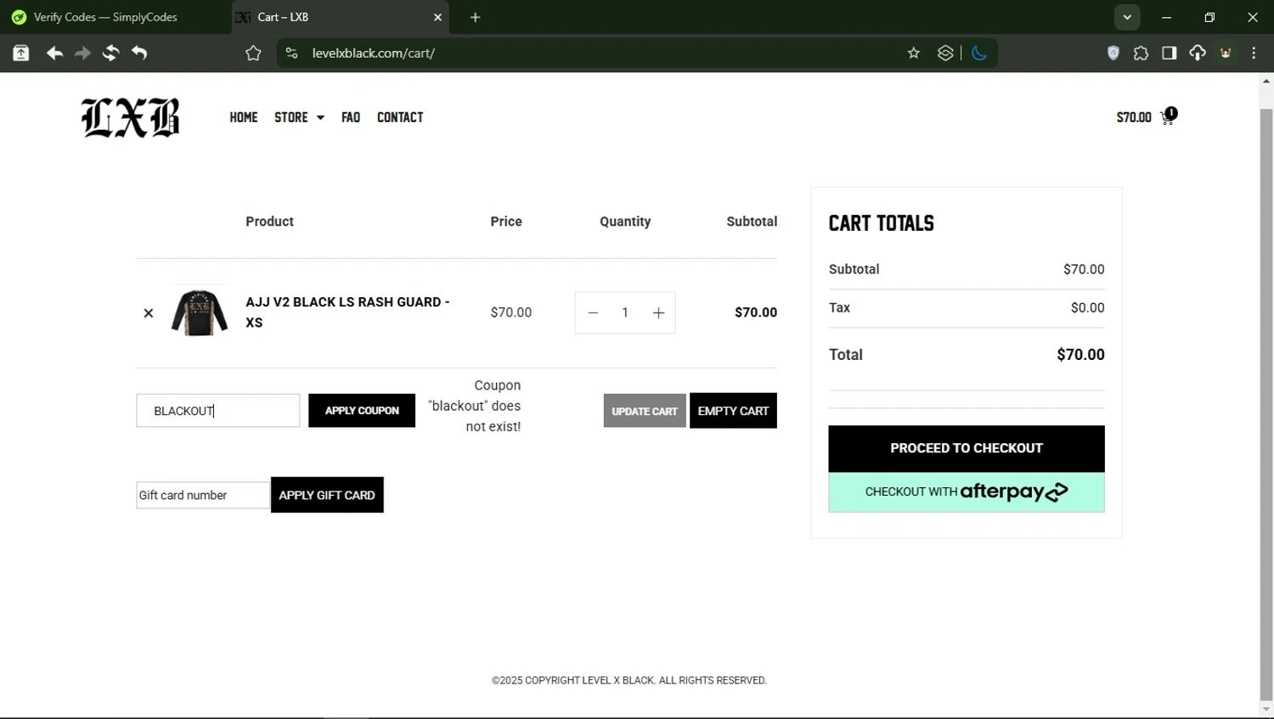Click the scrollbar down arrow

1266,710
